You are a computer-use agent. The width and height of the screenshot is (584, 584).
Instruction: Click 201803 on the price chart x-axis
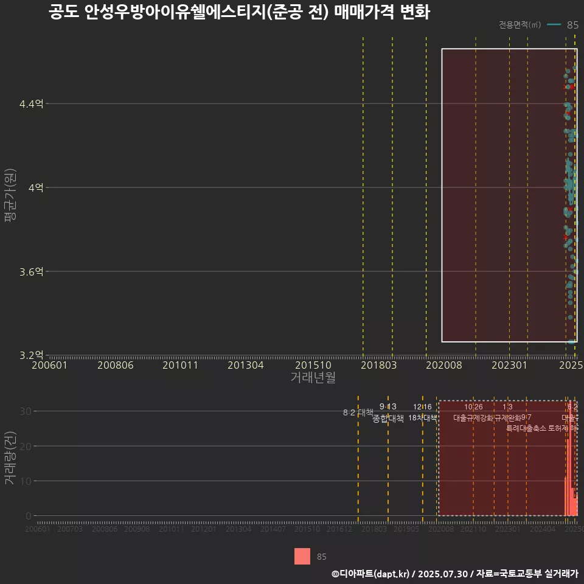coord(379,365)
